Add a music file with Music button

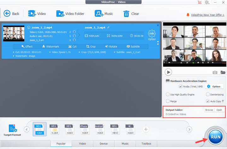click(x=104, y=14)
